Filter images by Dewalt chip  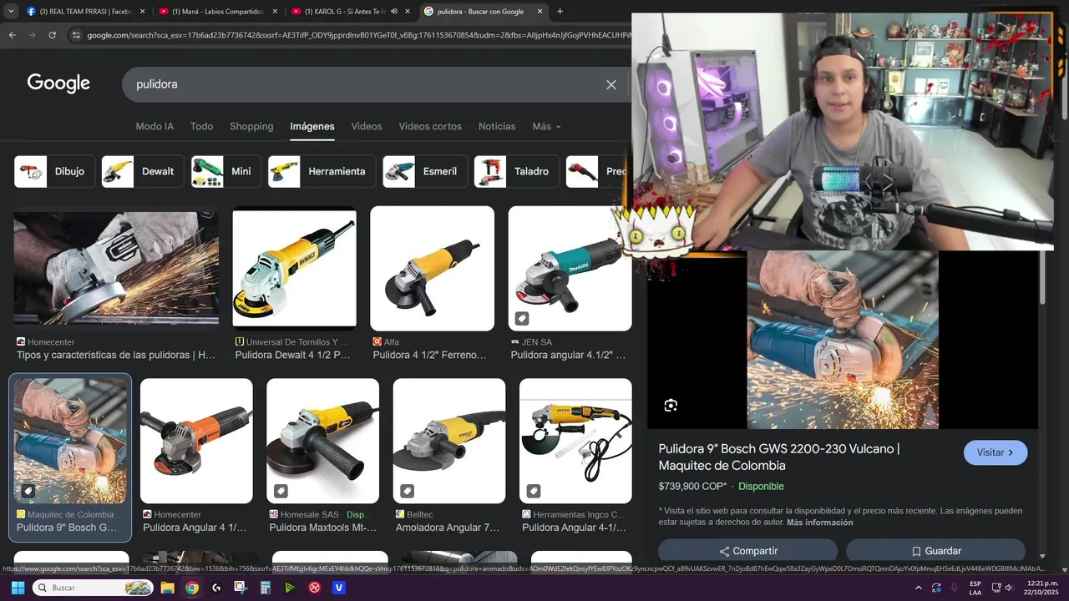point(141,171)
